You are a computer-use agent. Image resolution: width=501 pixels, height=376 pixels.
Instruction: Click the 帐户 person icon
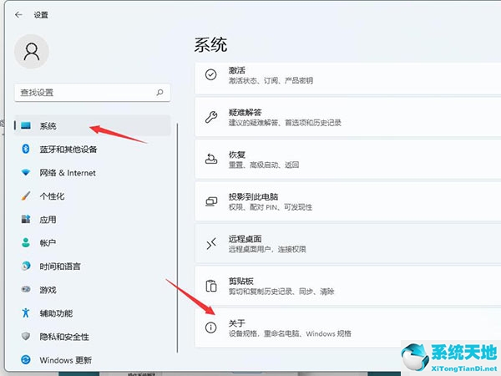pos(26,242)
